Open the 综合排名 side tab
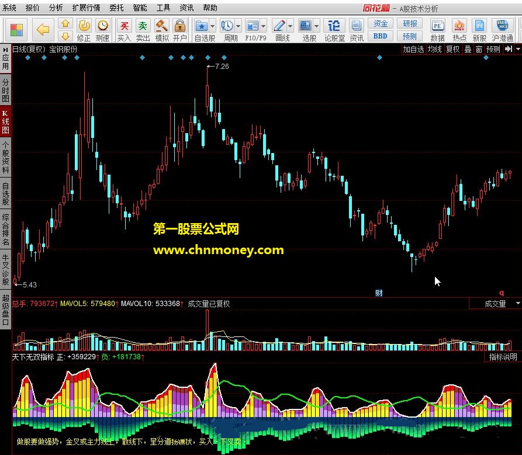522x455 pixels. click(5, 229)
